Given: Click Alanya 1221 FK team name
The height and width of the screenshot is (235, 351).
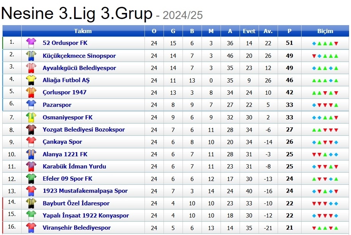Looking at the screenshot, I should tap(65, 154).
